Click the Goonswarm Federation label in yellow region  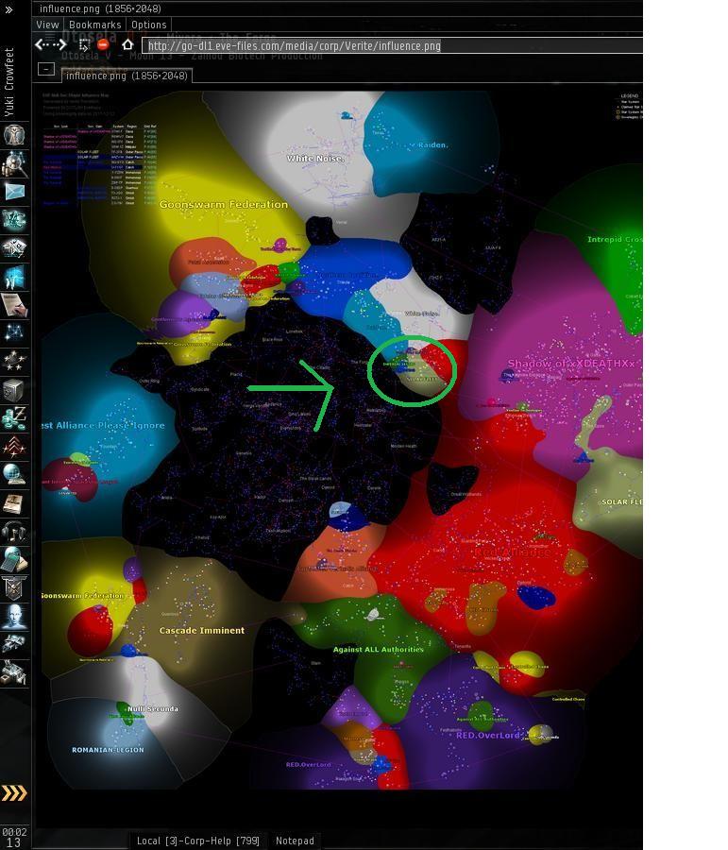point(224,204)
